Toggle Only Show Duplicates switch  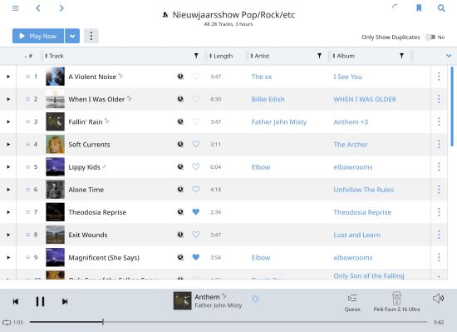(430, 37)
